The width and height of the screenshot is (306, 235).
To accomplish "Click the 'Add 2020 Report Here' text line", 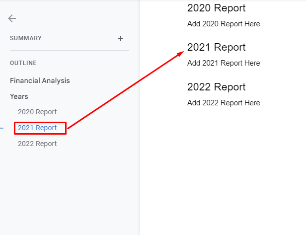I will pyautogui.click(x=224, y=24).
